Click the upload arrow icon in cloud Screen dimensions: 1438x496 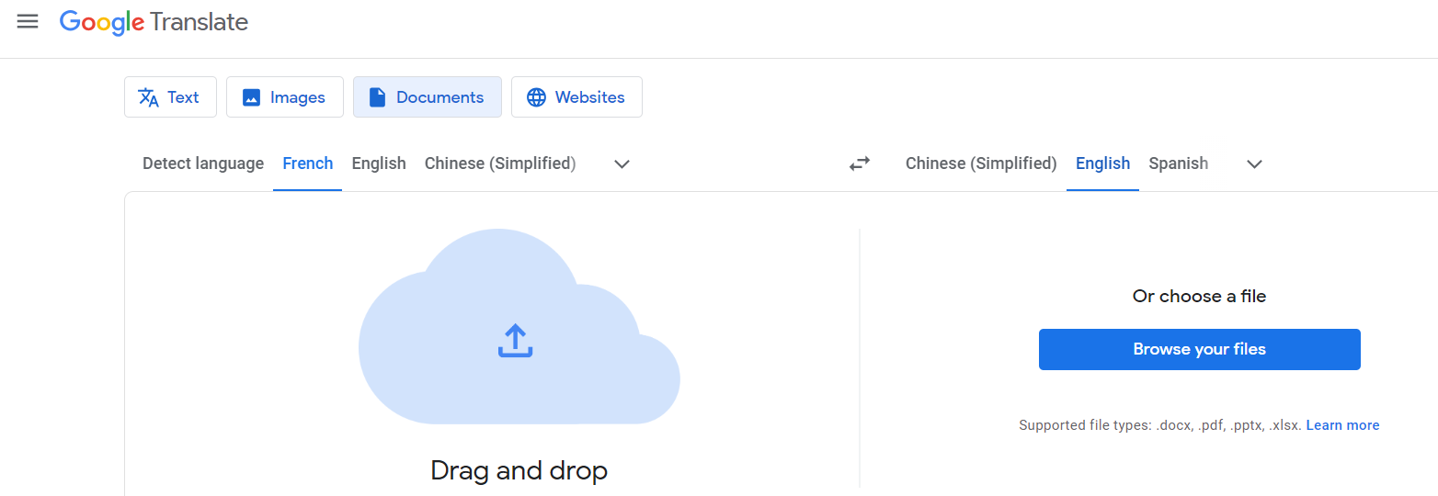point(516,341)
